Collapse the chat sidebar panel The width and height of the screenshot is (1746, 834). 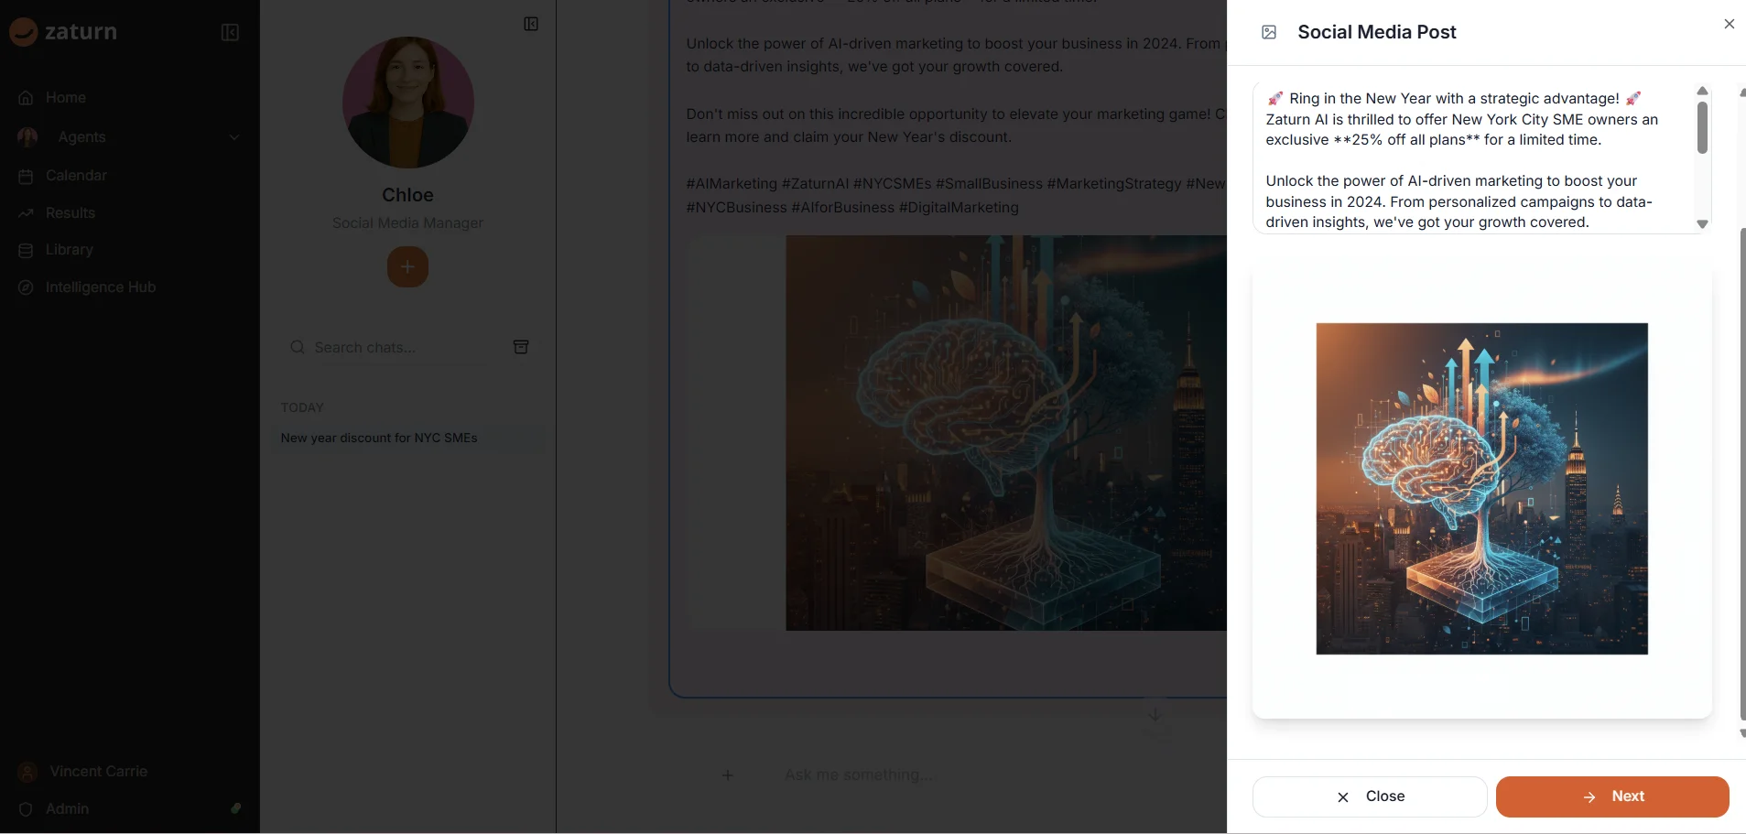229,31
